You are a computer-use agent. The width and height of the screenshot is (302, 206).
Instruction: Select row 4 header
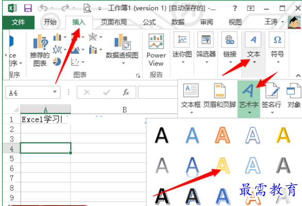11,149
